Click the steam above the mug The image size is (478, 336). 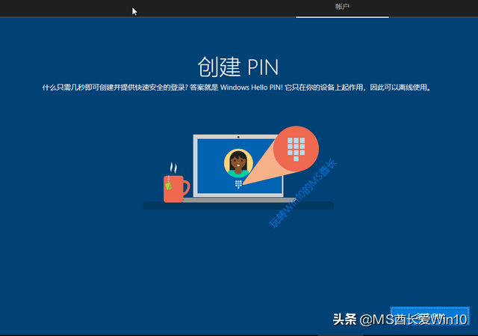click(173, 167)
